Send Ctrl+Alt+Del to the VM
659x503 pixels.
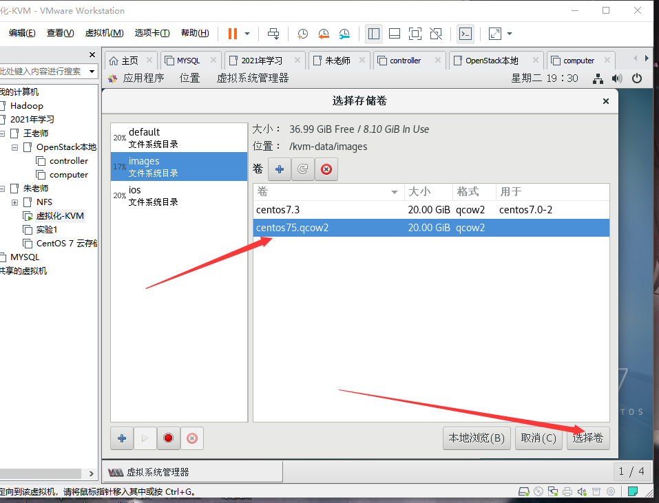pyautogui.click(x=273, y=34)
